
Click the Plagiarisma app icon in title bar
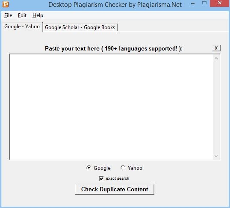(6, 4)
